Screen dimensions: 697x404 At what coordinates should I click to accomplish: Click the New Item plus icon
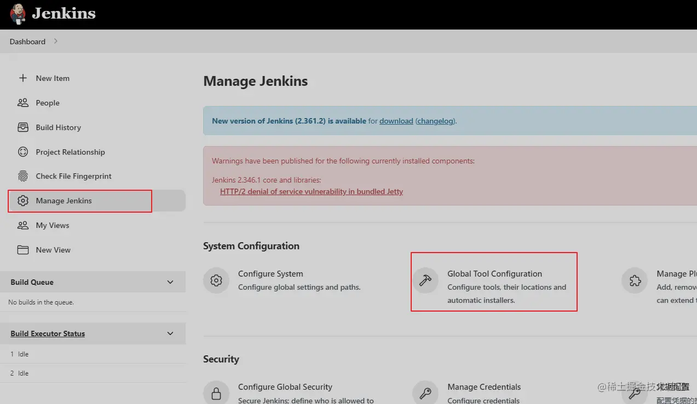pyautogui.click(x=23, y=78)
